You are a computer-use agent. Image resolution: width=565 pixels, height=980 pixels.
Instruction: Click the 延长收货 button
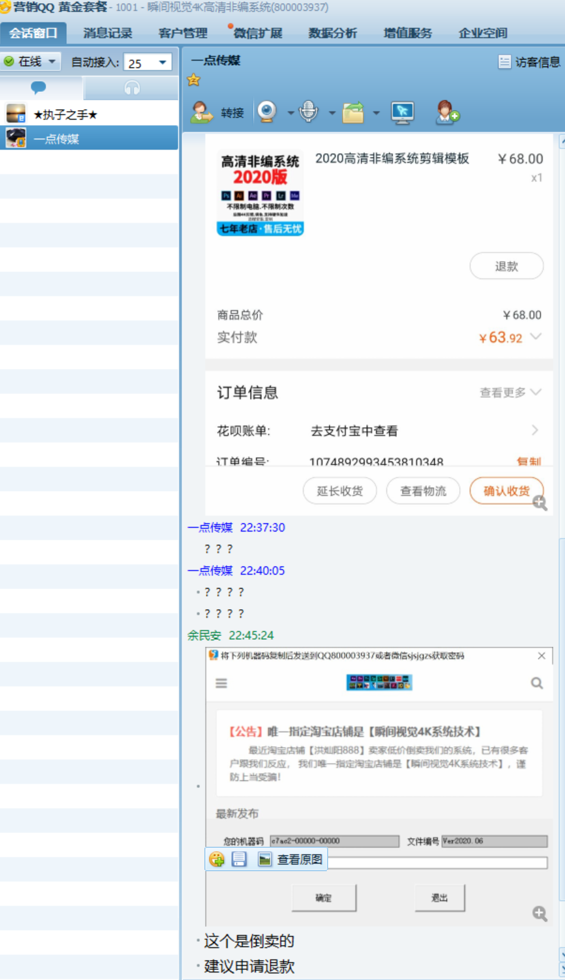(x=340, y=491)
